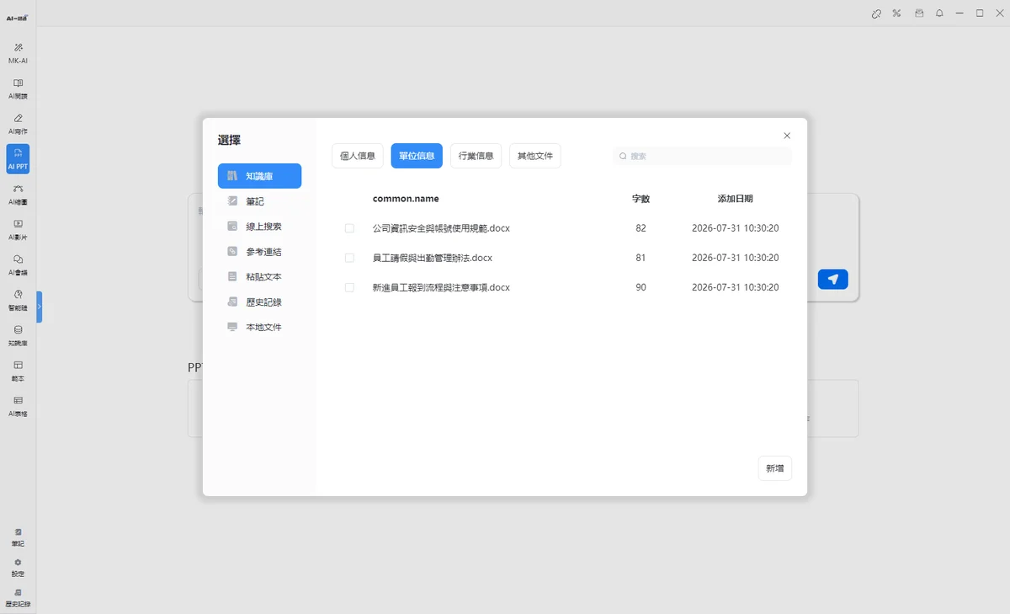Click file name 公司資訊安全與帳號使用規範.docx
The height and width of the screenshot is (614, 1010).
441,228
